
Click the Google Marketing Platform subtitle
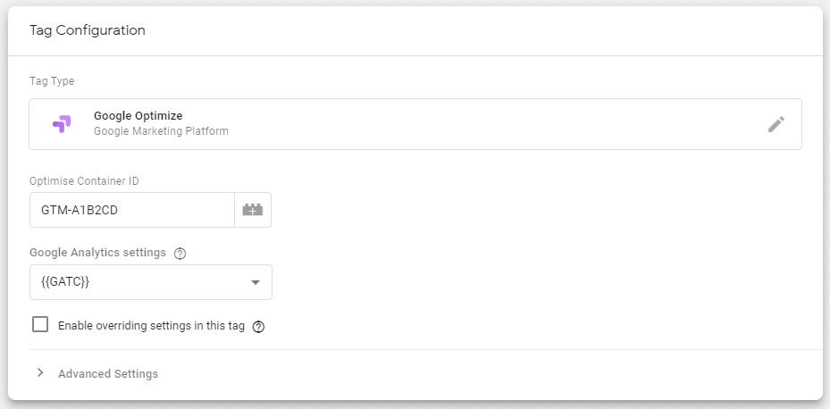(x=161, y=131)
